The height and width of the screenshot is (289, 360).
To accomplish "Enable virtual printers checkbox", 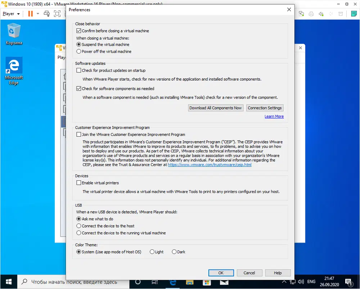I will (79, 183).
